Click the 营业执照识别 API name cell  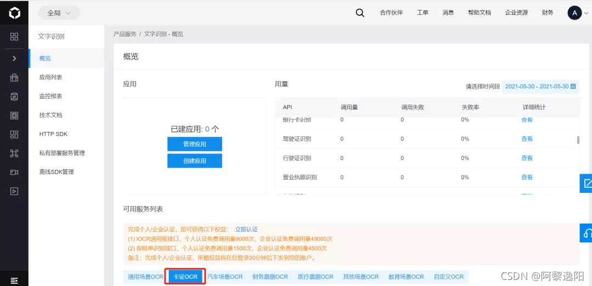[300, 178]
